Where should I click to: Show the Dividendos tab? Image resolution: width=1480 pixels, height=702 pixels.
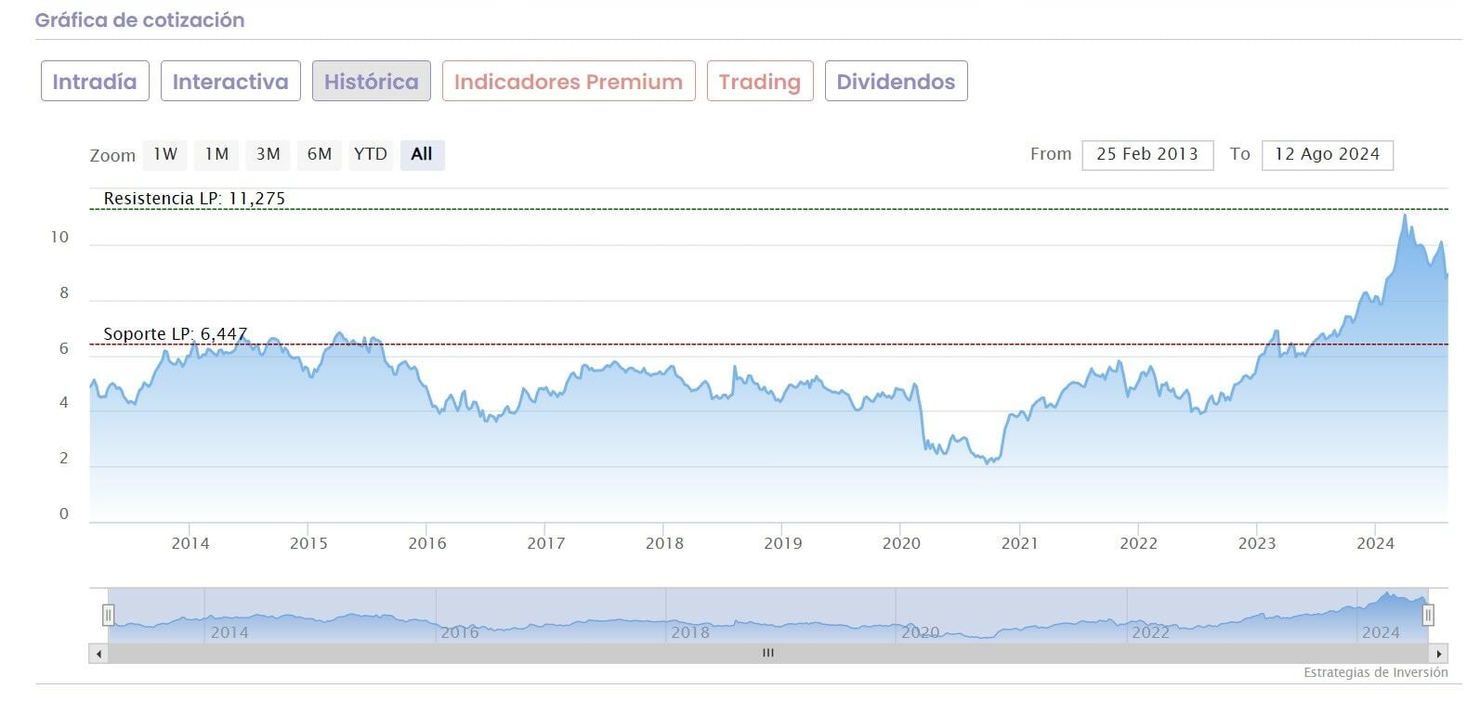click(x=896, y=82)
